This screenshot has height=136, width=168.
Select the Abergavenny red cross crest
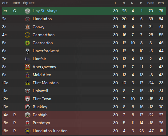click(x=27, y=67)
